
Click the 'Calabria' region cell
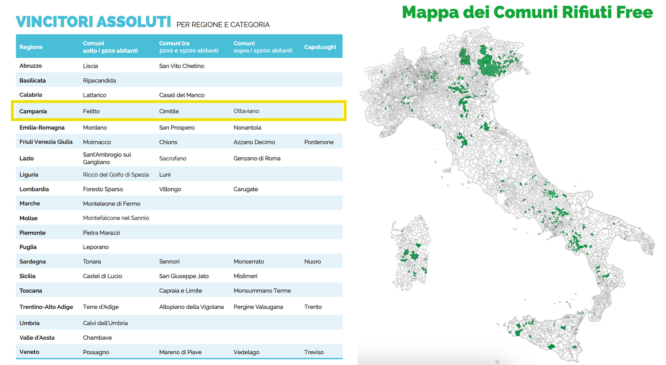coord(31,95)
